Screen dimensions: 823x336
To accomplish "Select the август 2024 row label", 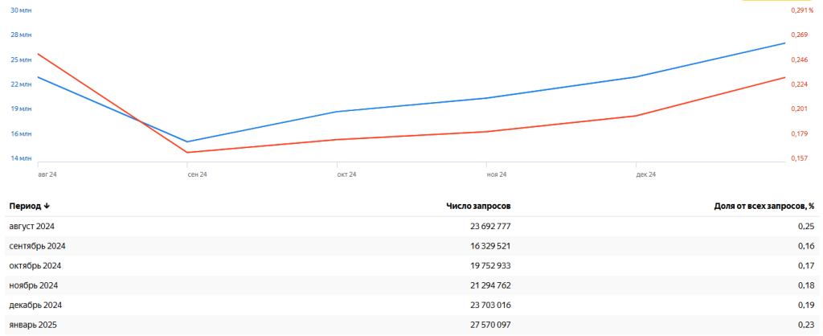I will click(x=32, y=227).
